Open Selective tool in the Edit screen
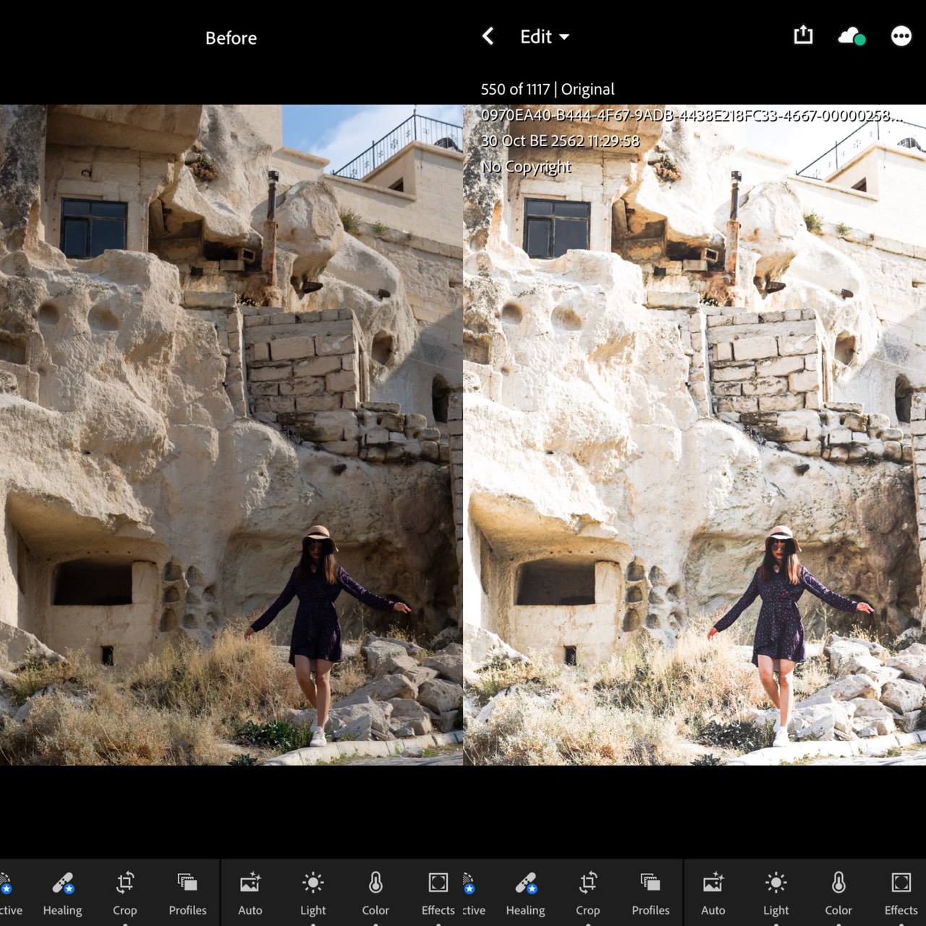The image size is (926, 926). pos(473,894)
